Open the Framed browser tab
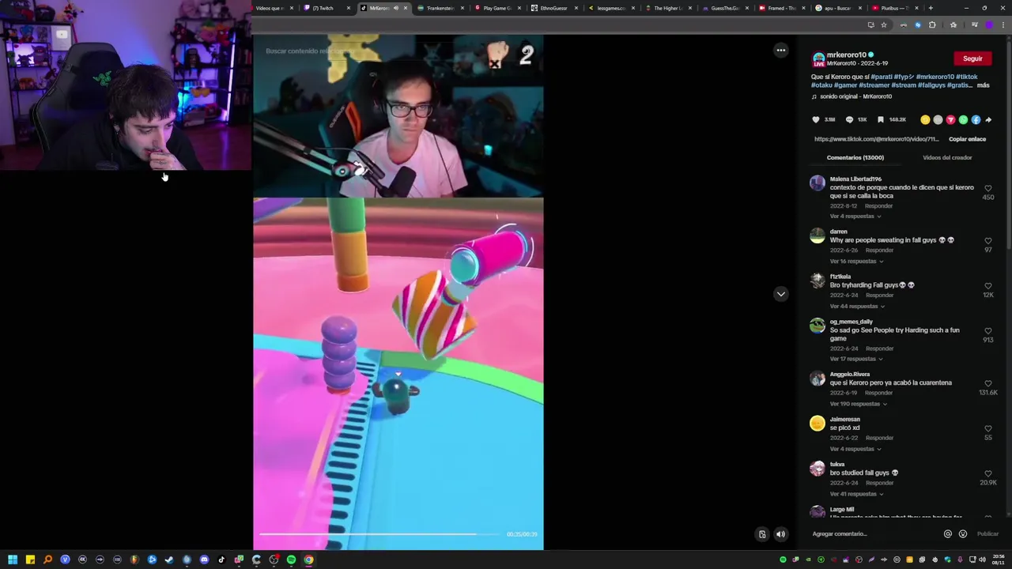This screenshot has height=569, width=1012. [781, 8]
